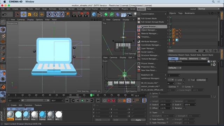Open Edit Render Settings
This screenshot has height=126, width=224.
coord(86,14)
